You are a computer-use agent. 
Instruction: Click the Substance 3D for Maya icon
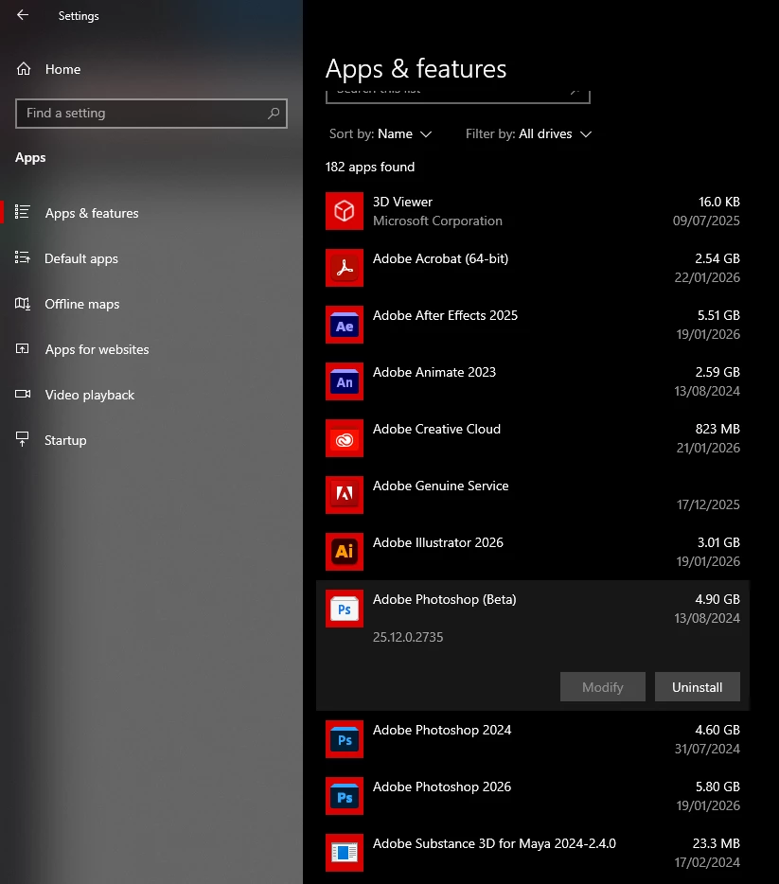pyautogui.click(x=345, y=853)
